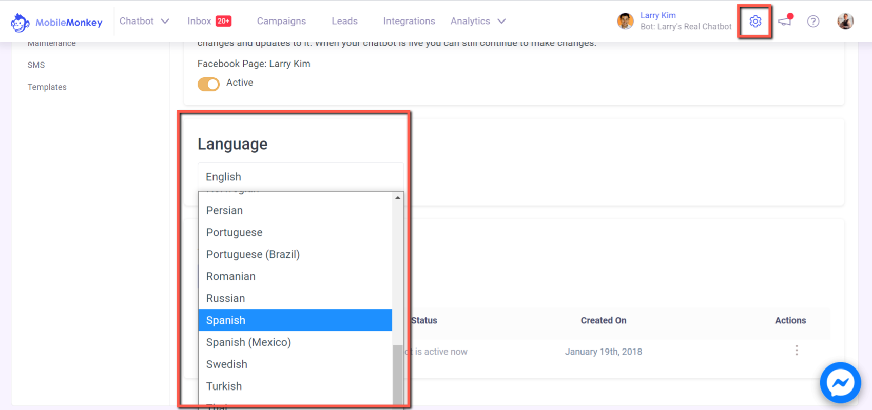Select SMS in the sidebar
The width and height of the screenshot is (872, 410).
tap(36, 65)
